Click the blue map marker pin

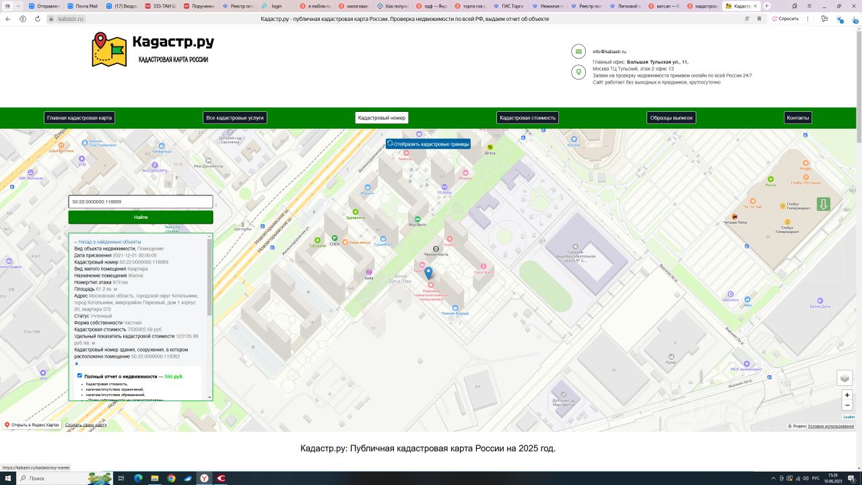[428, 273]
